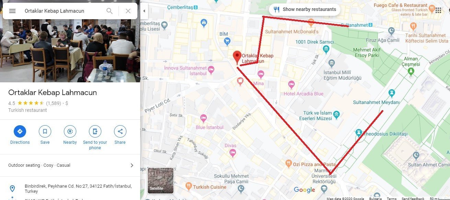Clear the search with the X icon
Viewport: 450px width, 200px height.
point(128,11)
